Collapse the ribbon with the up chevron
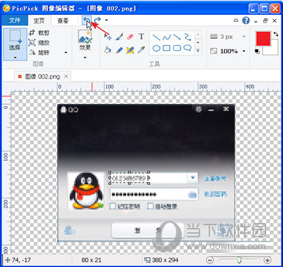 236,21
